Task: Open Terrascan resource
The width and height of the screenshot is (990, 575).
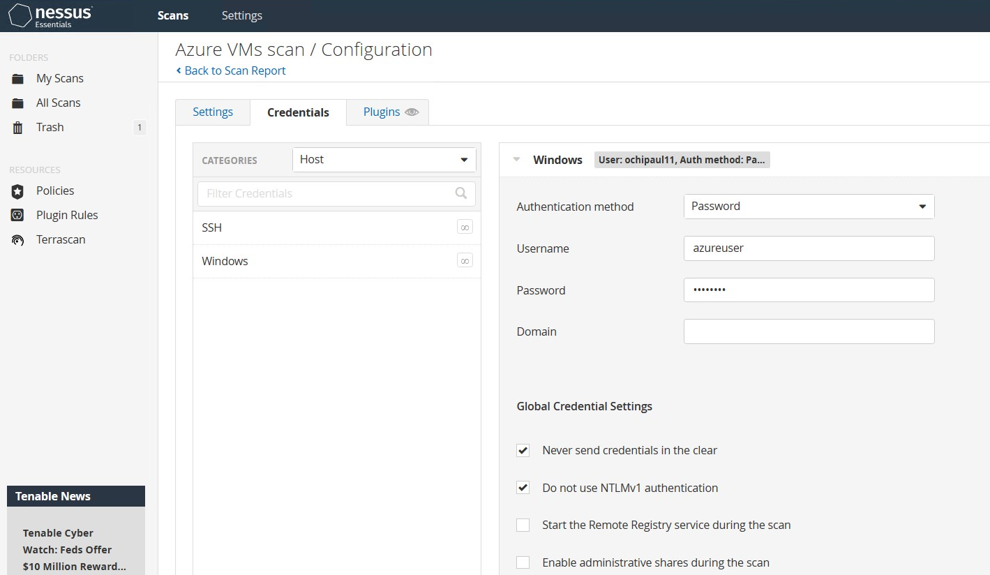Action: point(61,239)
